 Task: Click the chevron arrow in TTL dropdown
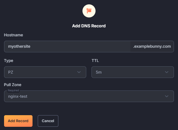pyautogui.click(x=167, y=72)
